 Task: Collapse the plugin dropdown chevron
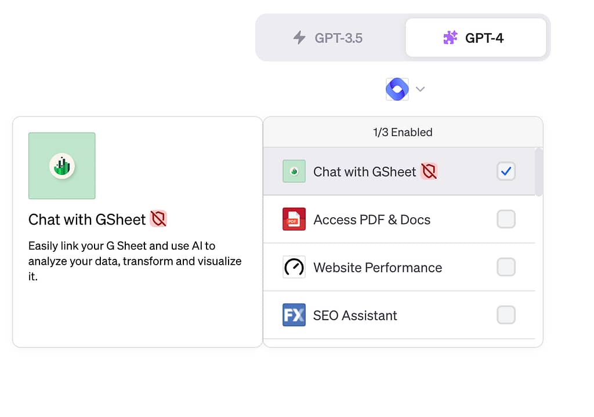421,89
